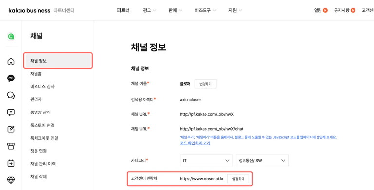Select the Ch channel icon
374x190 pixels.
[x=11, y=78]
